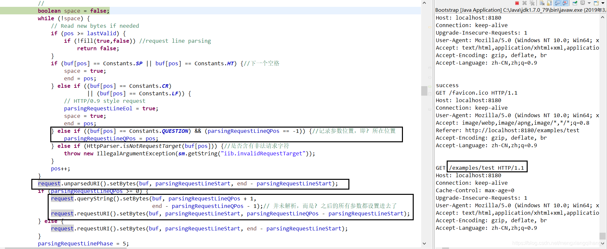Screen dimensions: 607x249
Task: Click the highlighted 'boolean space = false;' line
Action: pyautogui.click(x=74, y=11)
